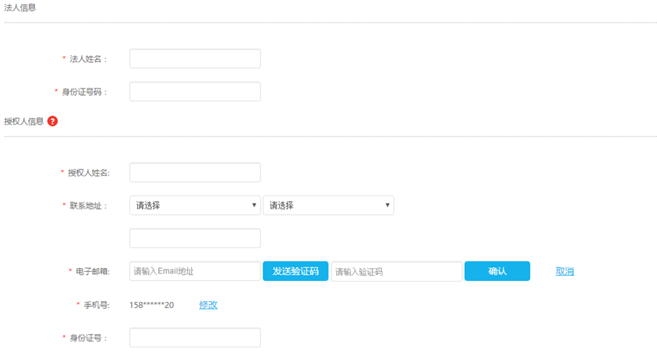This screenshot has height=352, width=657.
Task: Open the first 联系地址 请选择 dropdown
Action: coord(195,205)
